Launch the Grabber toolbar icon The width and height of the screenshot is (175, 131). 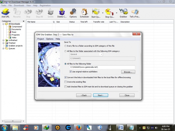pyautogui.click(x=123, y=13)
